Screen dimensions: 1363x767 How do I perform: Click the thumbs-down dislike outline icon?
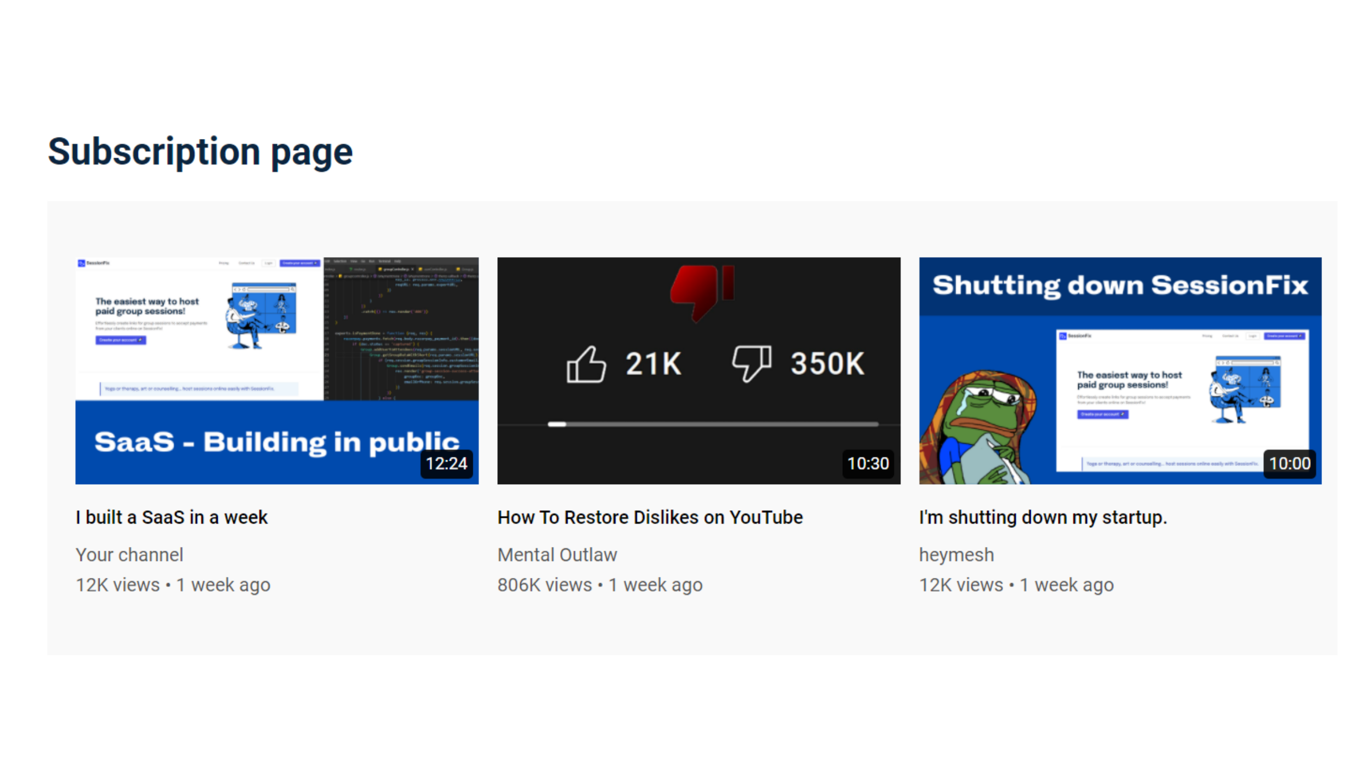coord(751,364)
